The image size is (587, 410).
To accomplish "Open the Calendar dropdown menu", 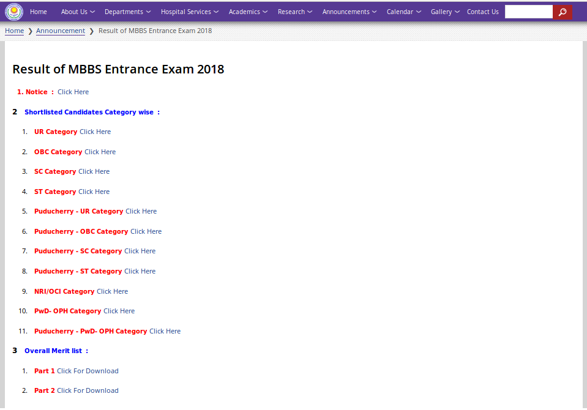I will click(404, 12).
